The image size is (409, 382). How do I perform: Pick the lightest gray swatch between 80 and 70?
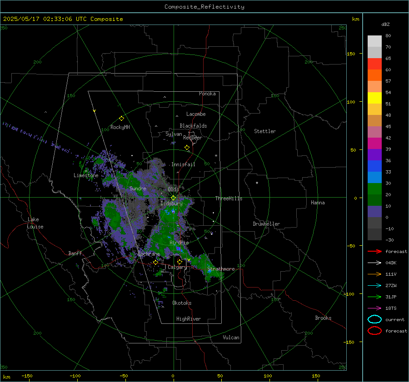pos(374,41)
